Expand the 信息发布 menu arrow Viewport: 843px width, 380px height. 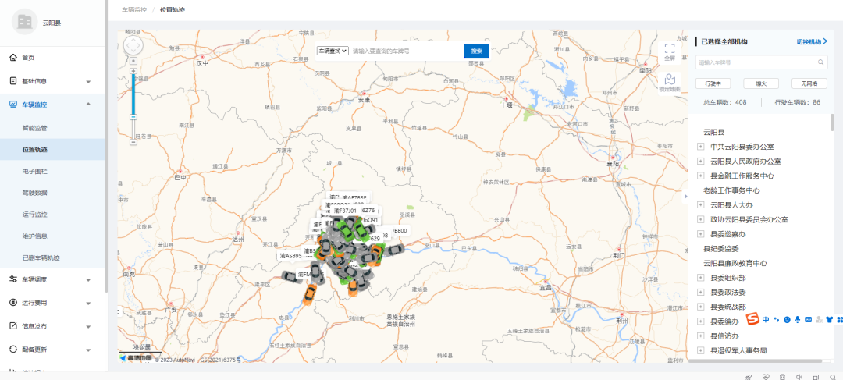click(88, 326)
